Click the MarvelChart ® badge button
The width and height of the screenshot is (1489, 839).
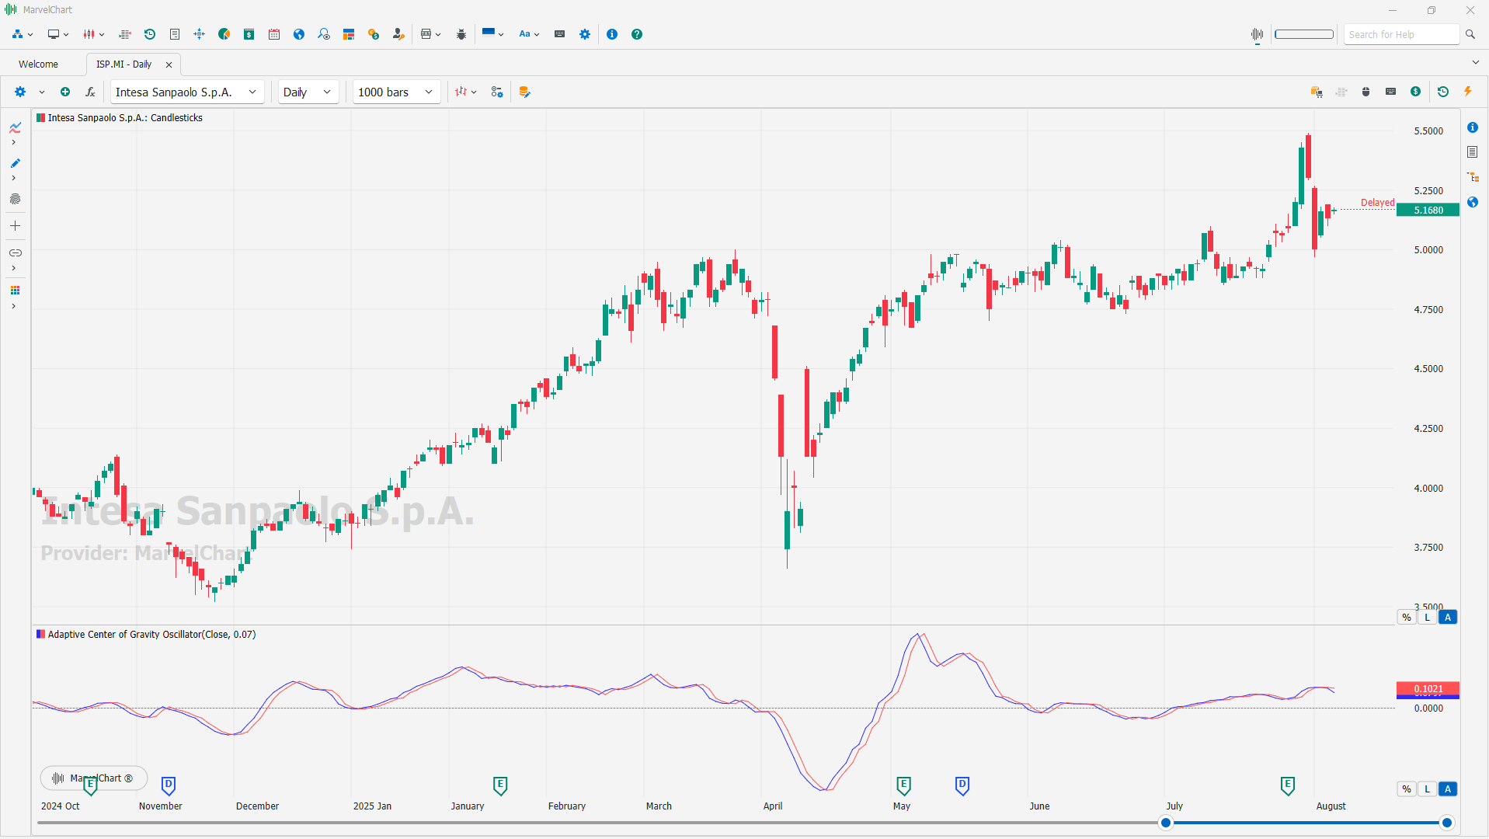(x=94, y=778)
